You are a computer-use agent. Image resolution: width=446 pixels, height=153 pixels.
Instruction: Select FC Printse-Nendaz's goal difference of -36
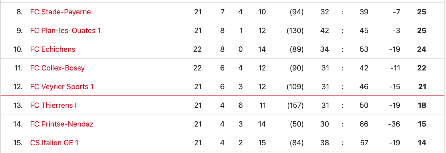click(x=394, y=124)
